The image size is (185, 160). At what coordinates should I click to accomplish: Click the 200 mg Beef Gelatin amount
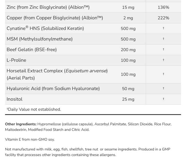coord(128,50)
